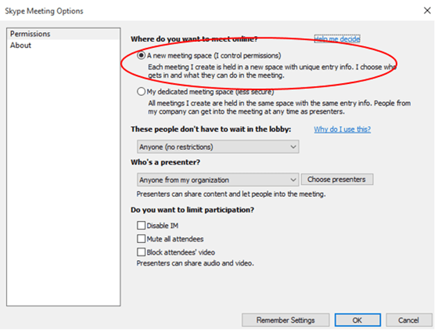Click the presenter dropdown chevron arrow

point(293,180)
